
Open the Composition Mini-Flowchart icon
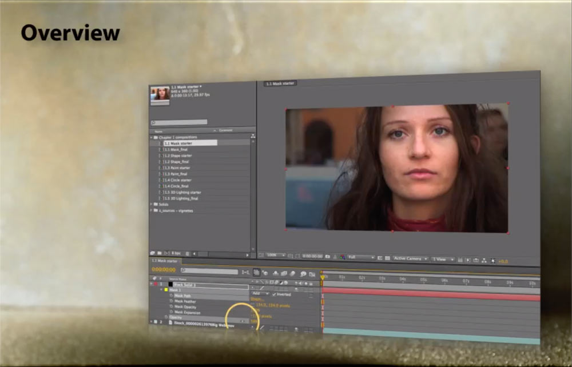coord(245,272)
